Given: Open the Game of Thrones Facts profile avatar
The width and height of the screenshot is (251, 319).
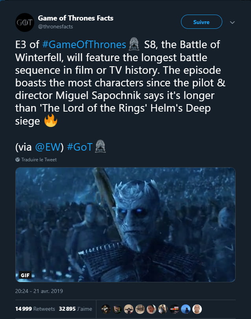Looking at the screenshot, I should 24,22.
